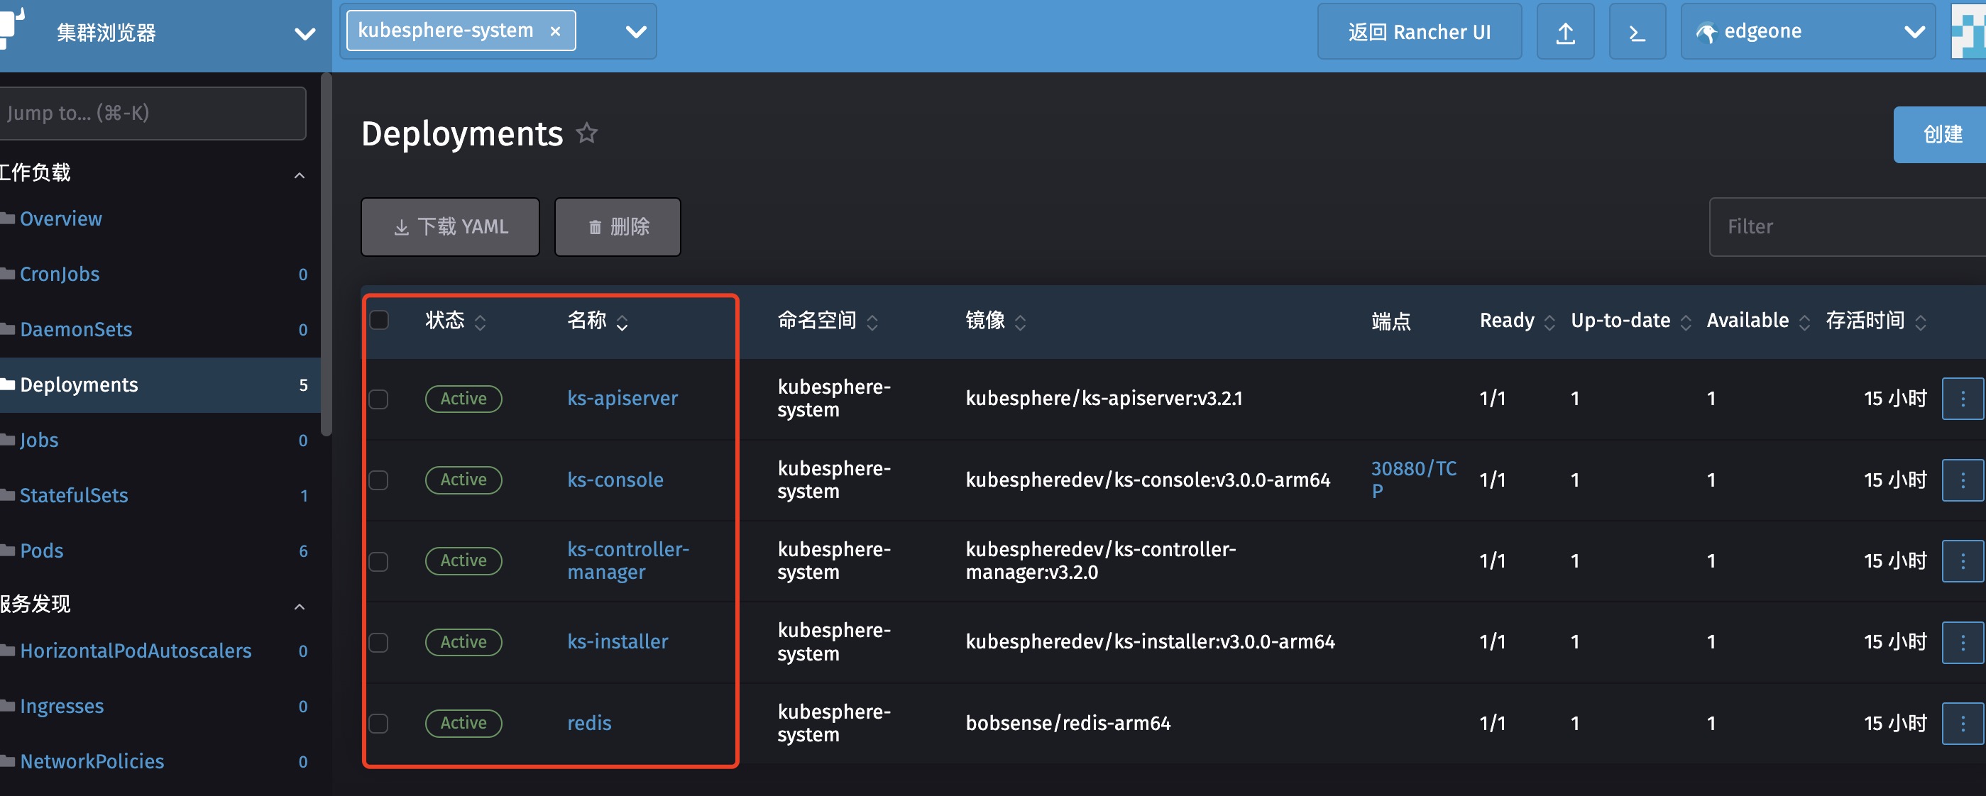Open actions menu for ks-apiserver row

pyautogui.click(x=1962, y=399)
